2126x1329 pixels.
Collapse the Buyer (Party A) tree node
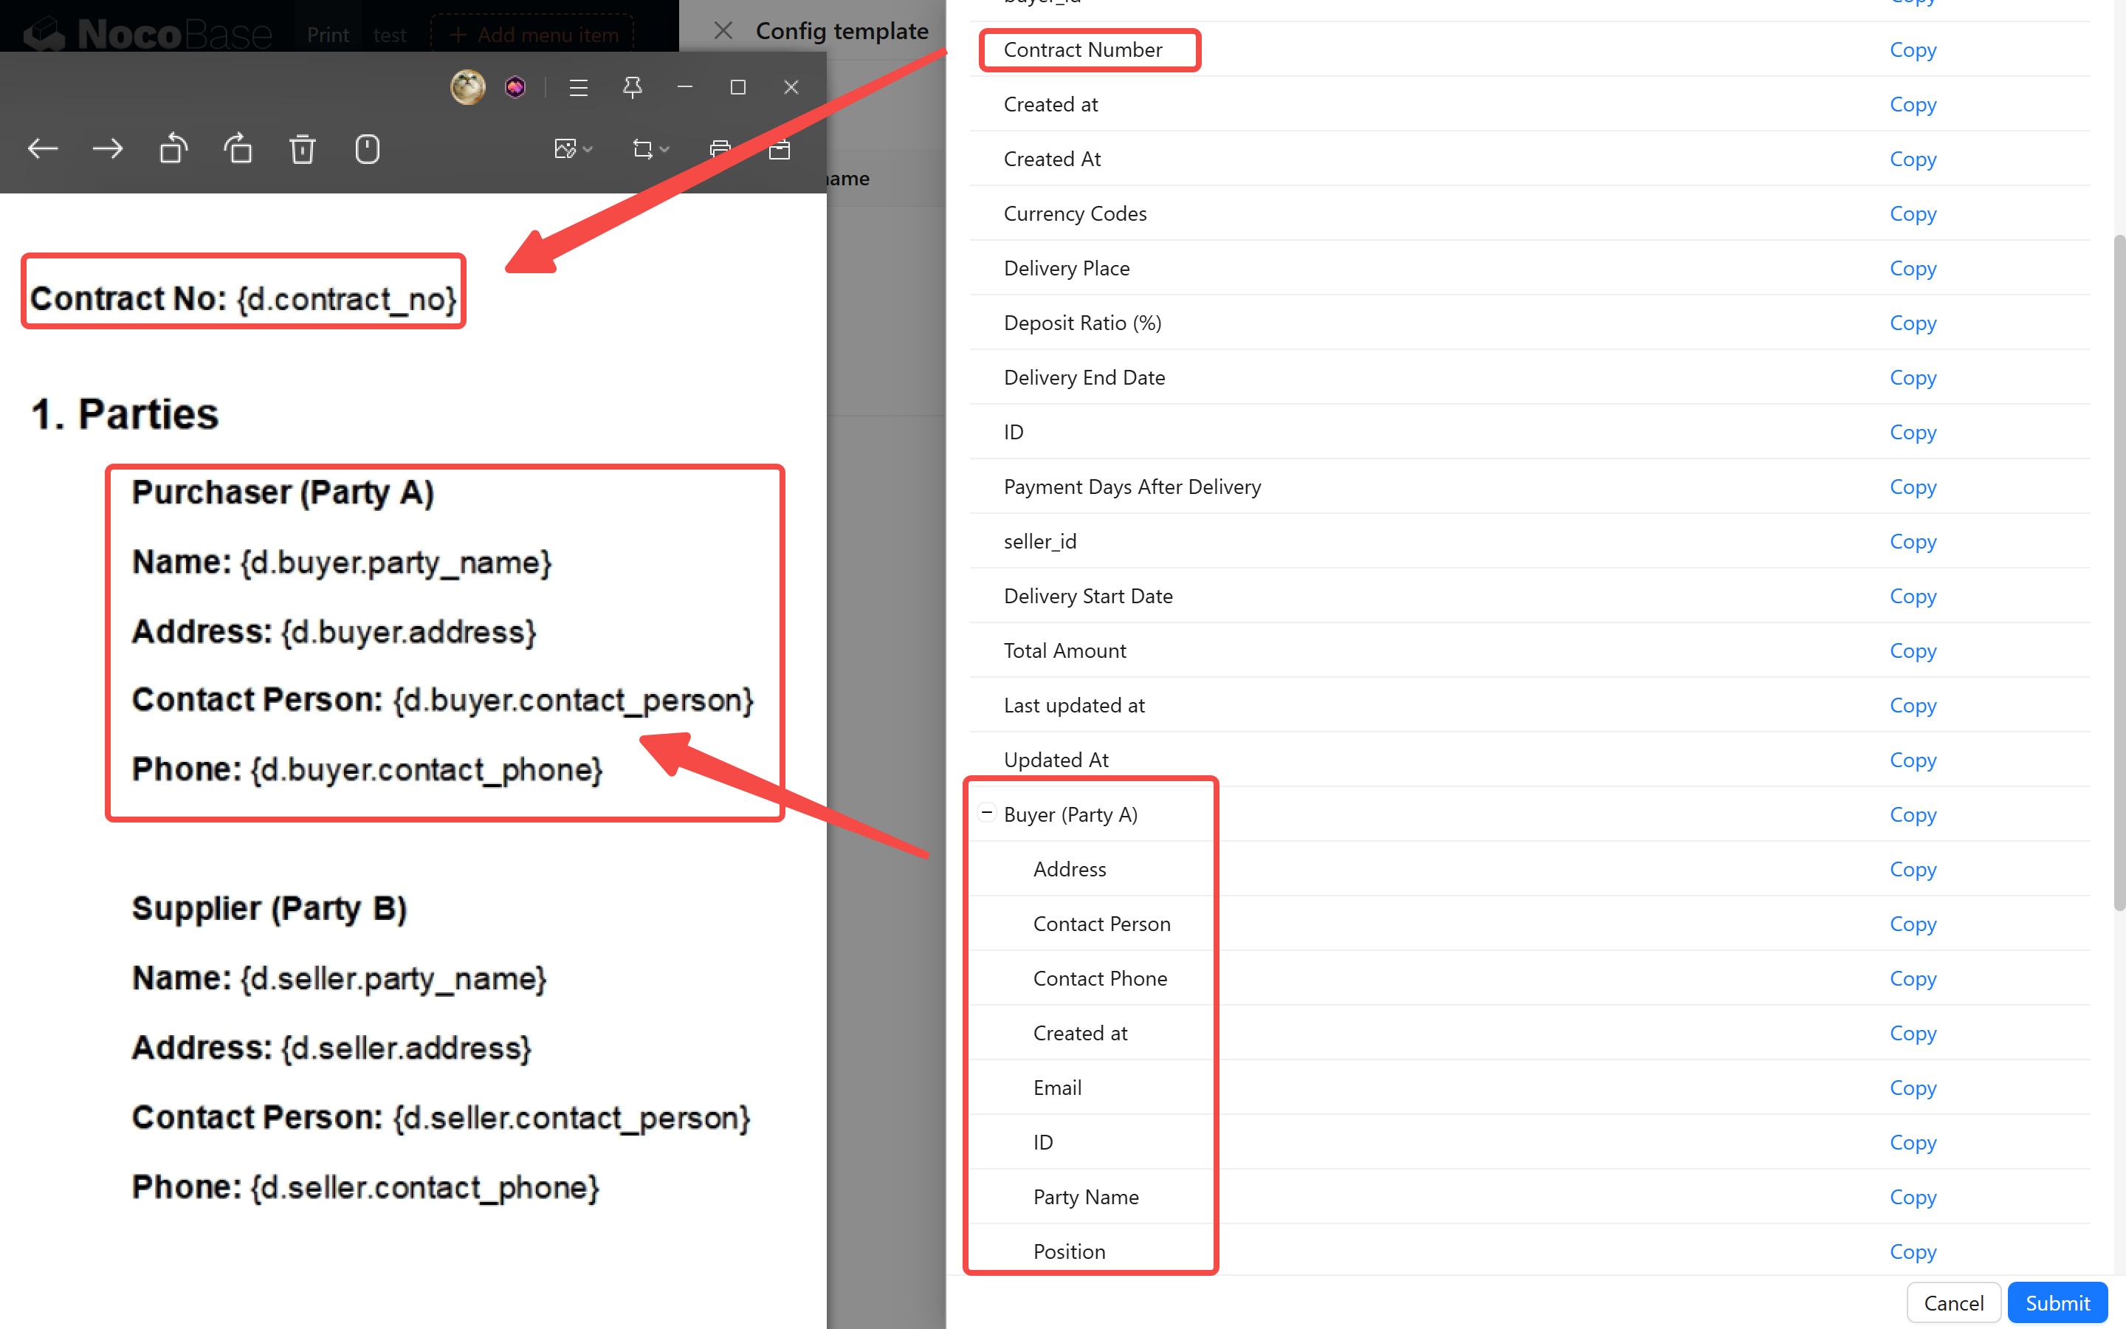[x=986, y=813]
